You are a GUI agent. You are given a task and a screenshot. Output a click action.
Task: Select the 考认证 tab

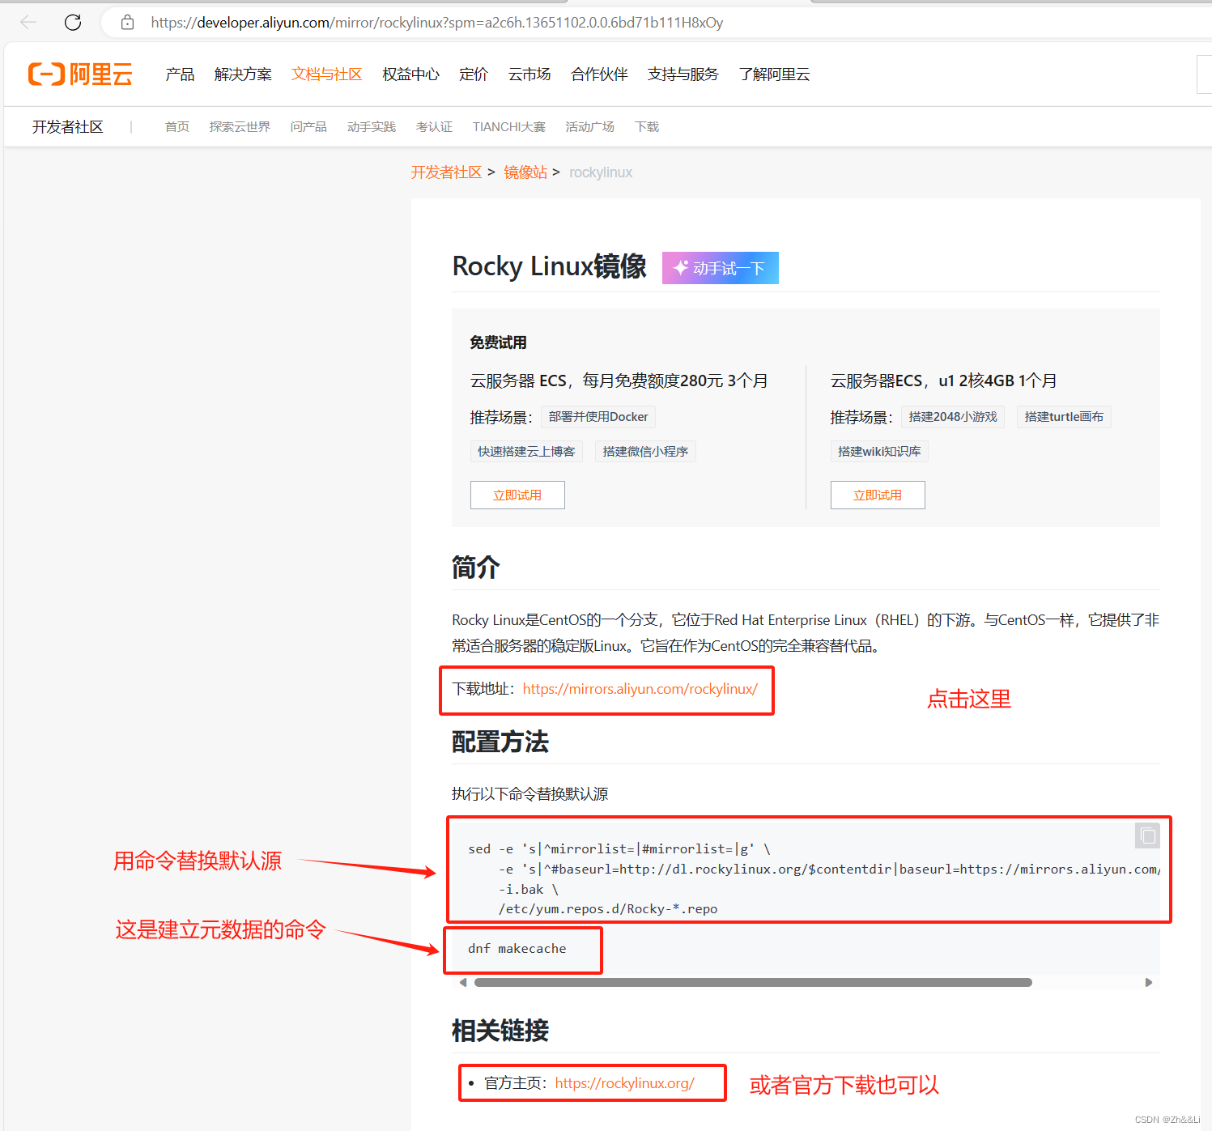click(x=434, y=127)
